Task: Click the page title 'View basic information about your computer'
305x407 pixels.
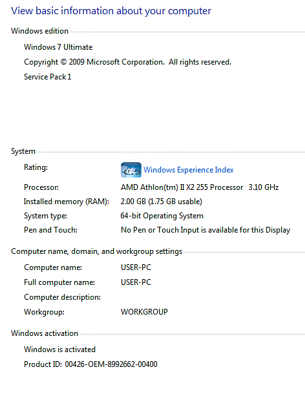Action: pos(111,11)
